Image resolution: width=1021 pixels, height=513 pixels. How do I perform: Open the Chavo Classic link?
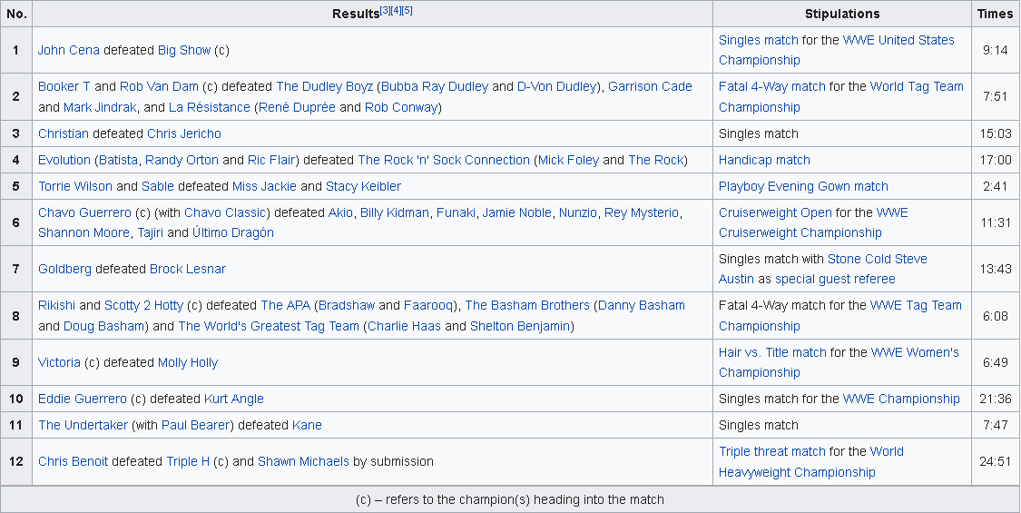pyautogui.click(x=225, y=212)
